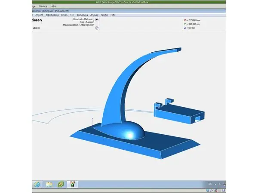Click the VirtualBox globe status icon

pyautogui.click(x=208, y=190)
